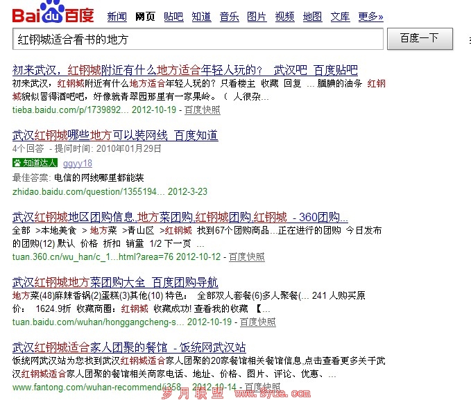Open result 武汉红钢城适合家人团聚的餐馆
The image size is (471, 400).
pos(129,347)
